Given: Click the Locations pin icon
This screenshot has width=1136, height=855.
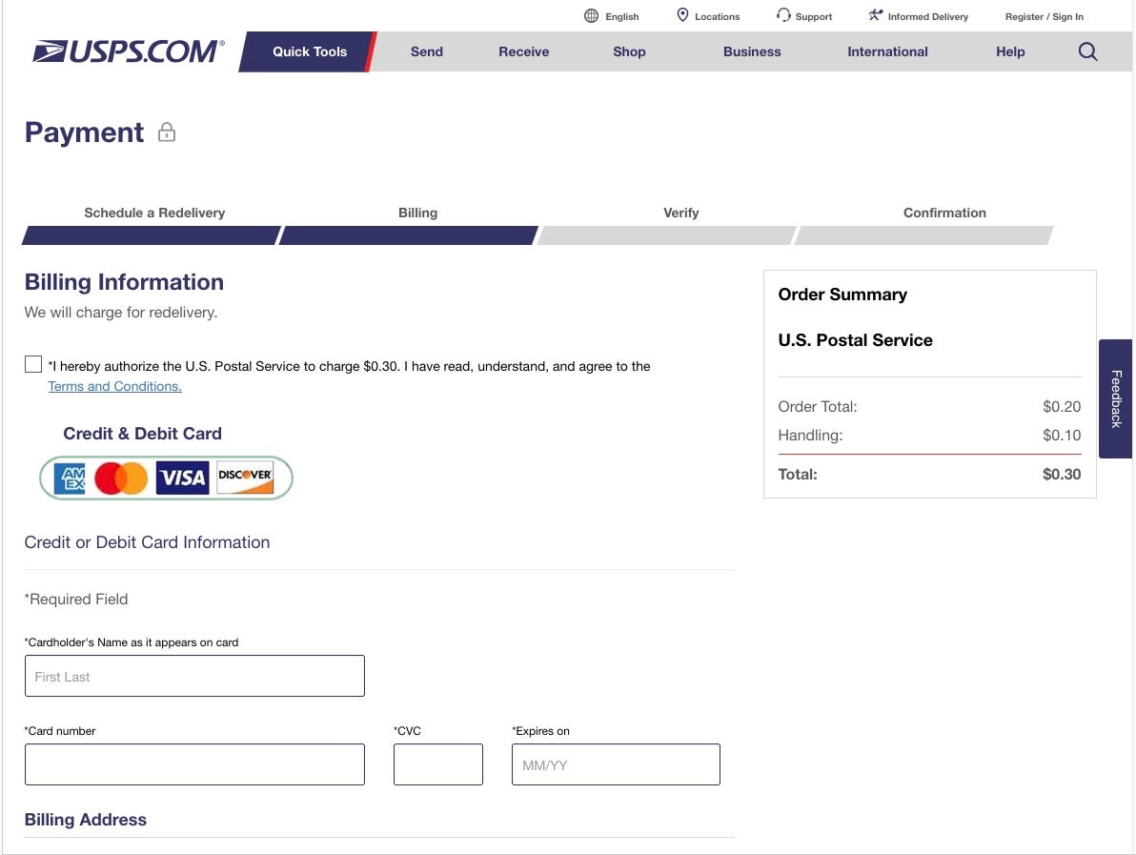Looking at the screenshot, I should click(x=682, y=15).
